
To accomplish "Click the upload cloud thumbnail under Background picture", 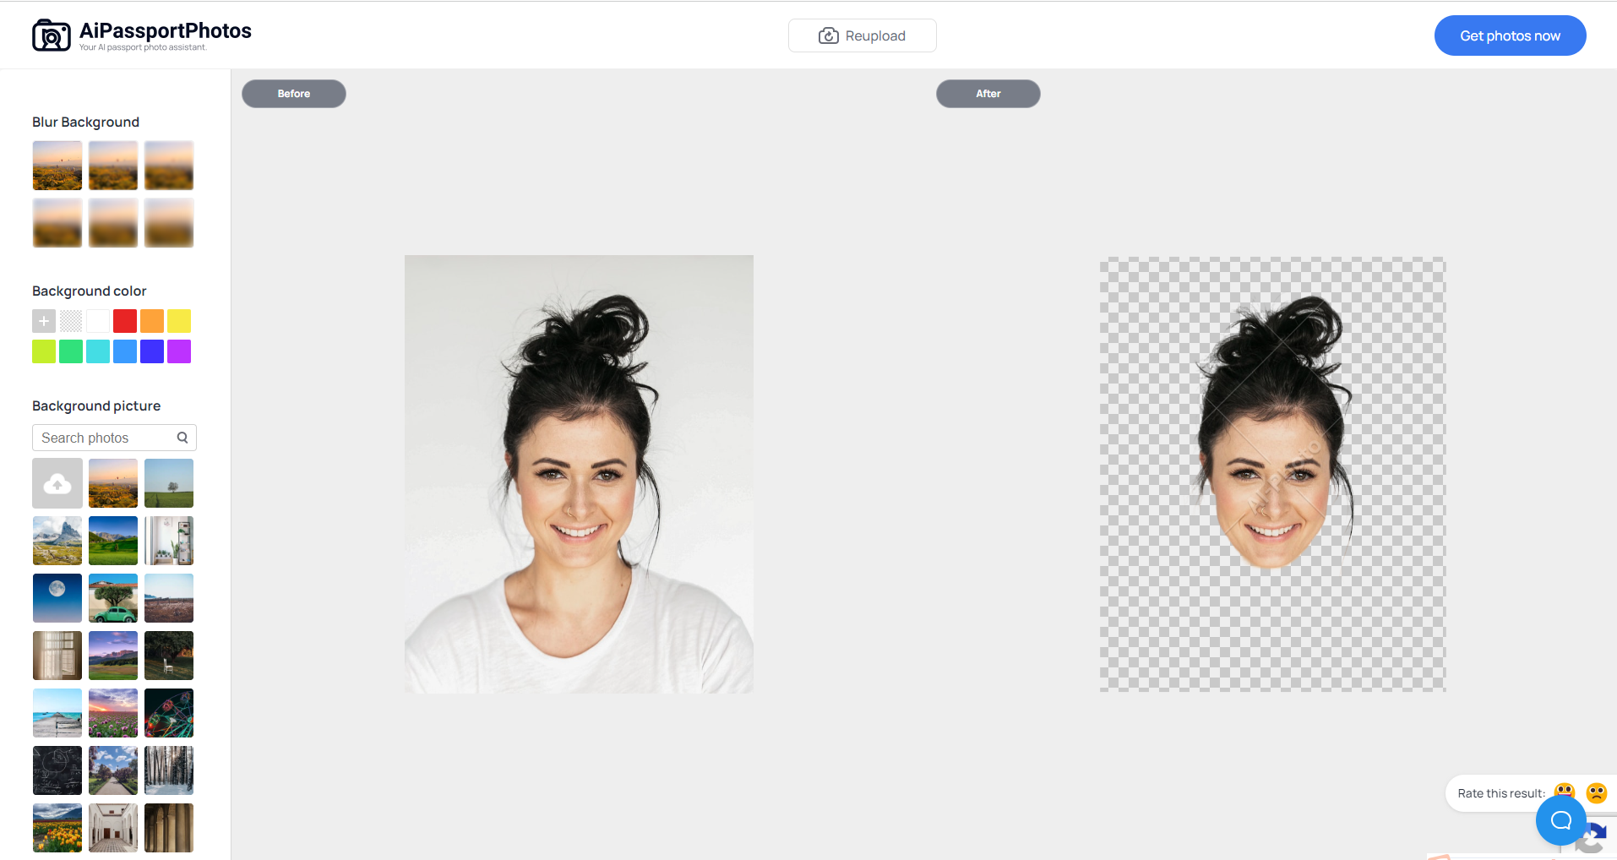I will pyautogui.click(x=57, y=483).
